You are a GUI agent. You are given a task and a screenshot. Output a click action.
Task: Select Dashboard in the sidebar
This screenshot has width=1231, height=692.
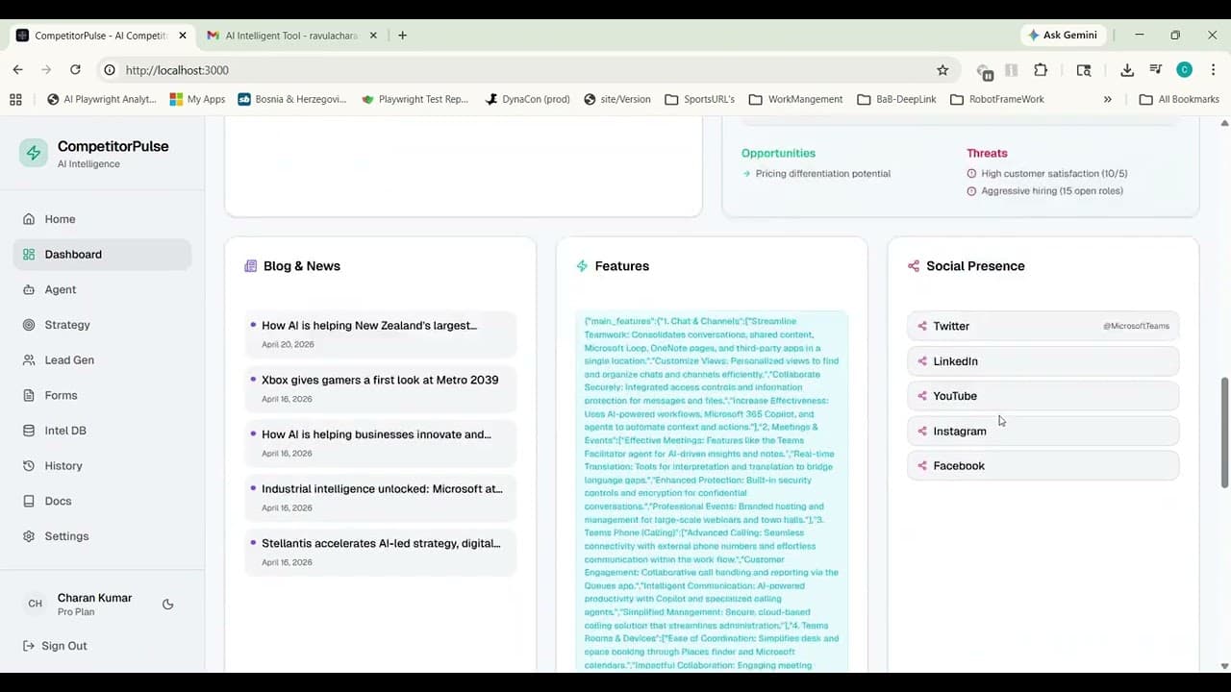pyautogui.click(x=102, y=255)
